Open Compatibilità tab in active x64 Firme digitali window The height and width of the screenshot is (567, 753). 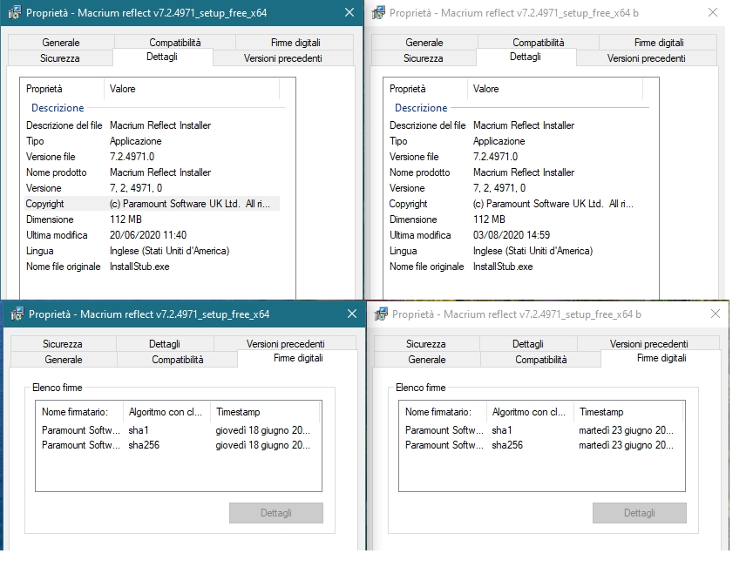[x=178, y=360]
